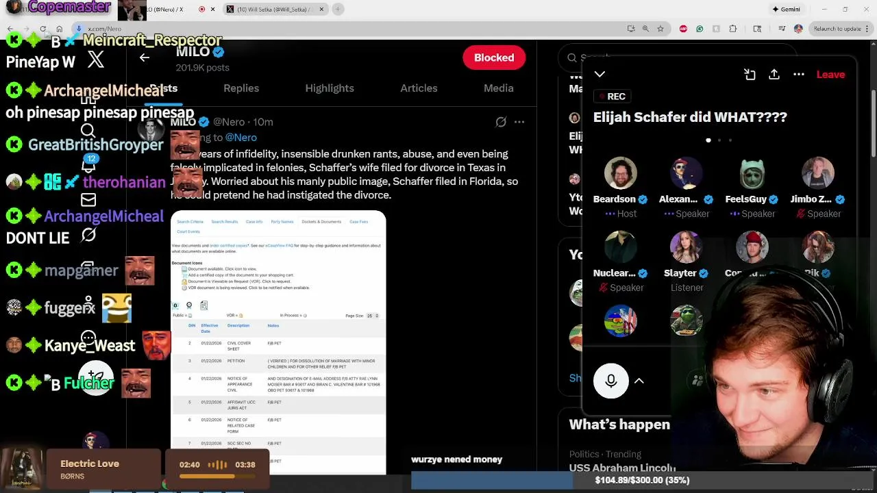The image size is (877, 493).
Task: Click donation goal $104.89/$300.00 bar
Action: [642, 480]
